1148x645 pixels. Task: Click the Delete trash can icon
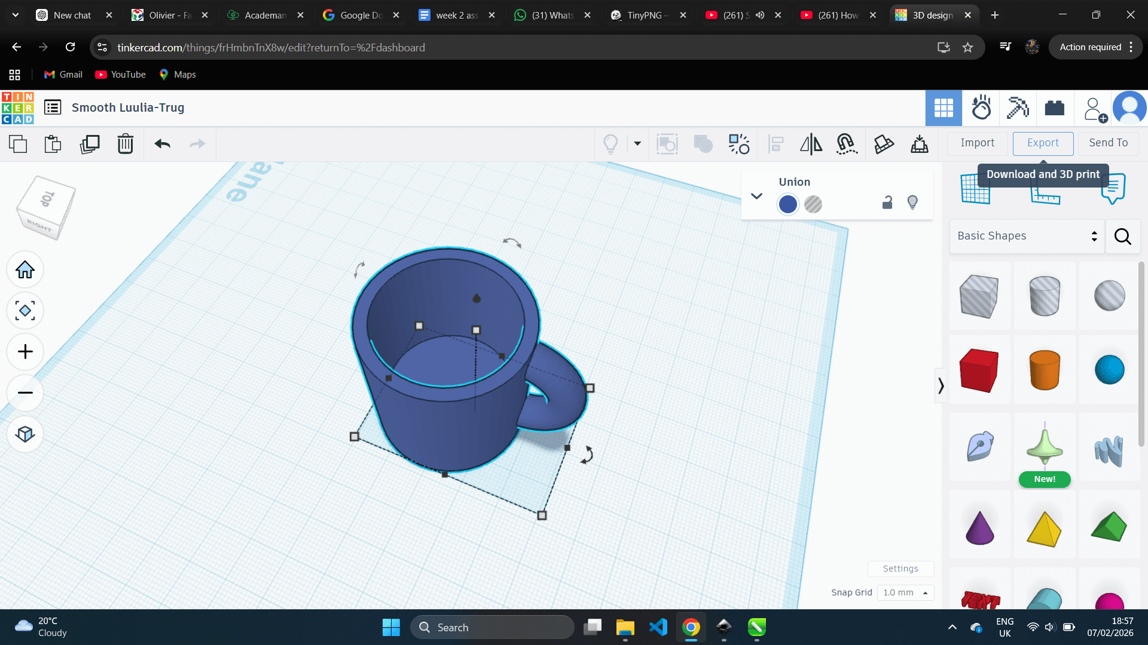(126, 144)
